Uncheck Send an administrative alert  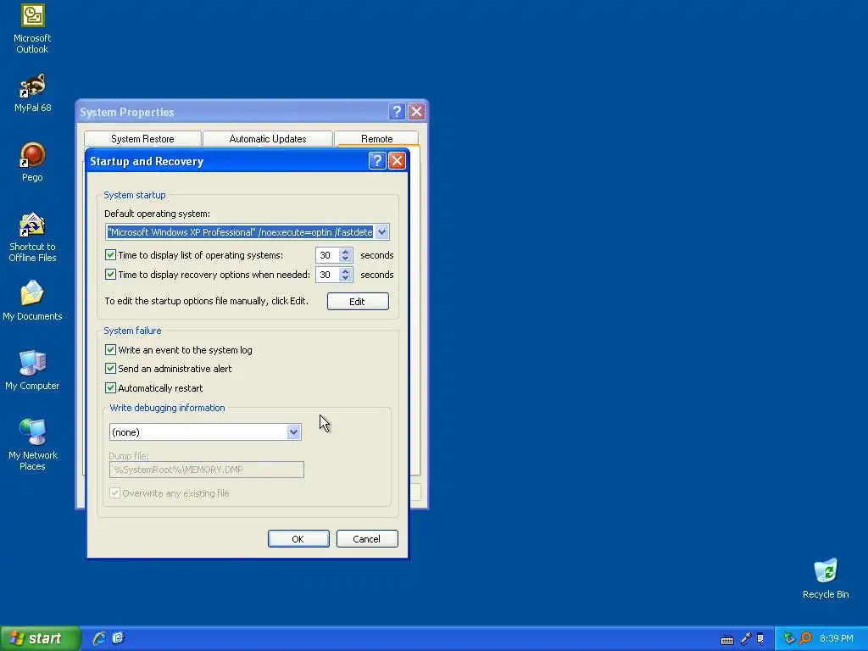(110, 369)
